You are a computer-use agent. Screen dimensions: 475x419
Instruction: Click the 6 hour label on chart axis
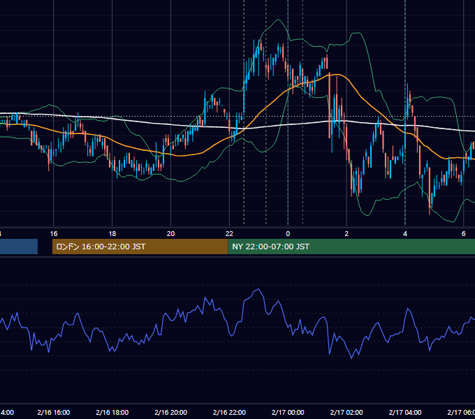pos(464,234)
